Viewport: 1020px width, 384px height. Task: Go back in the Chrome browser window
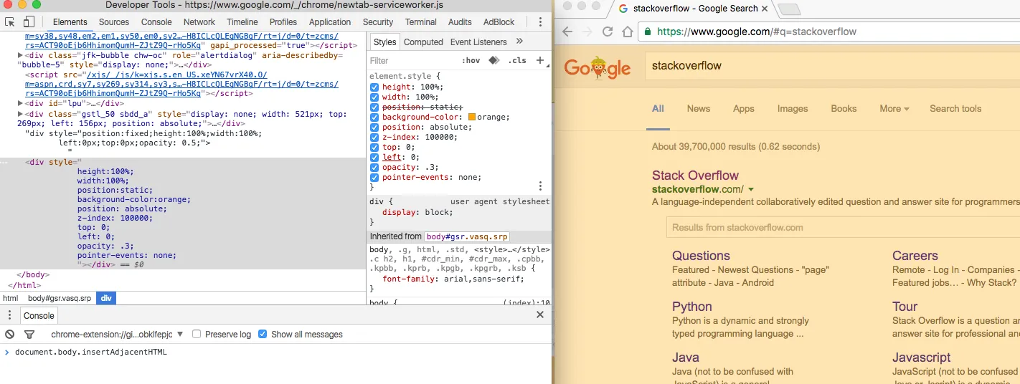(x=567, y=32)
